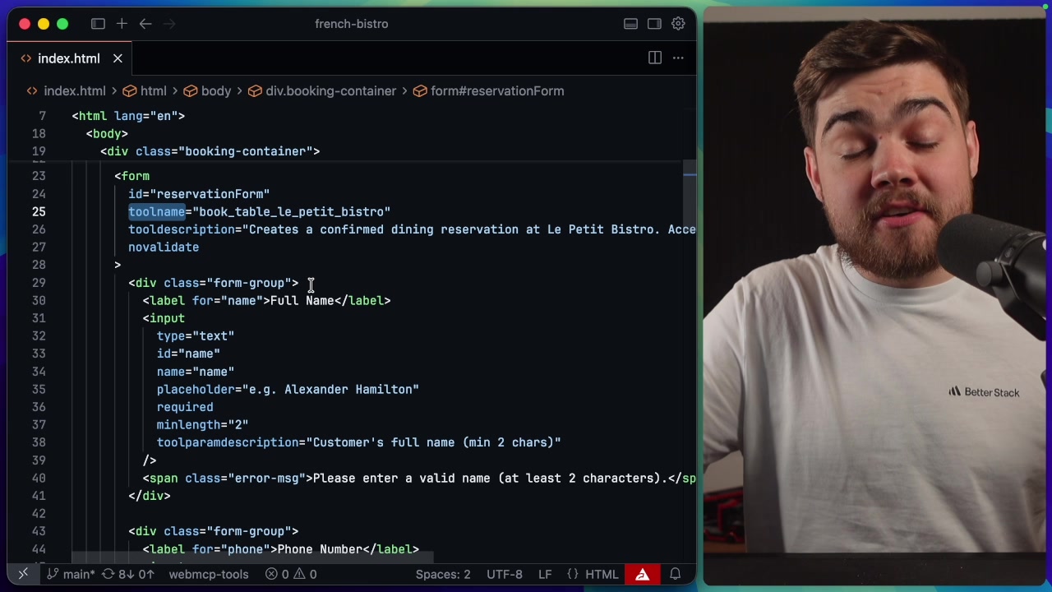1052x592 pixels.
Task: Click div.booking-container breadcrumb
Action: 330,91
